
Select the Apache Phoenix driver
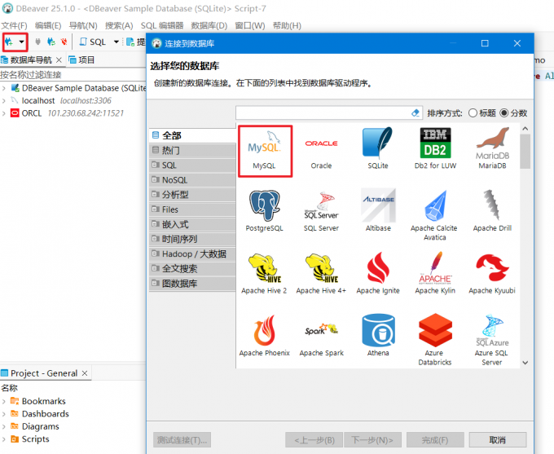(264, 336)
